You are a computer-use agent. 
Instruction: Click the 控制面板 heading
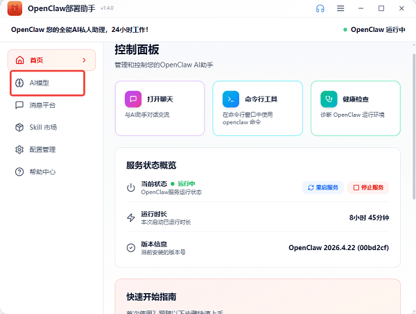(137, 50)
